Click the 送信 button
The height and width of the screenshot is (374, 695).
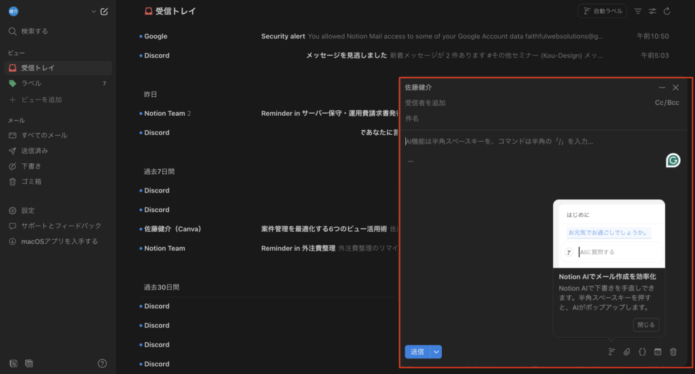click(x=417, y=352)
